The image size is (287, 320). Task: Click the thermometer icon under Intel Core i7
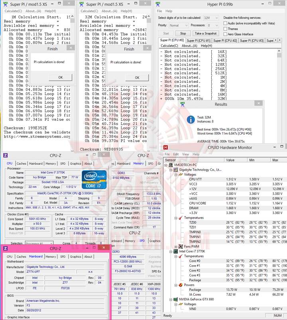pyautogui.click(x=181, y=256)
